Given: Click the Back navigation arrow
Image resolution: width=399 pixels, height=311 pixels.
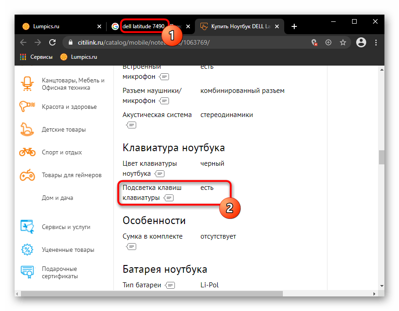Looking at the screenshot, I should (23, 42).
